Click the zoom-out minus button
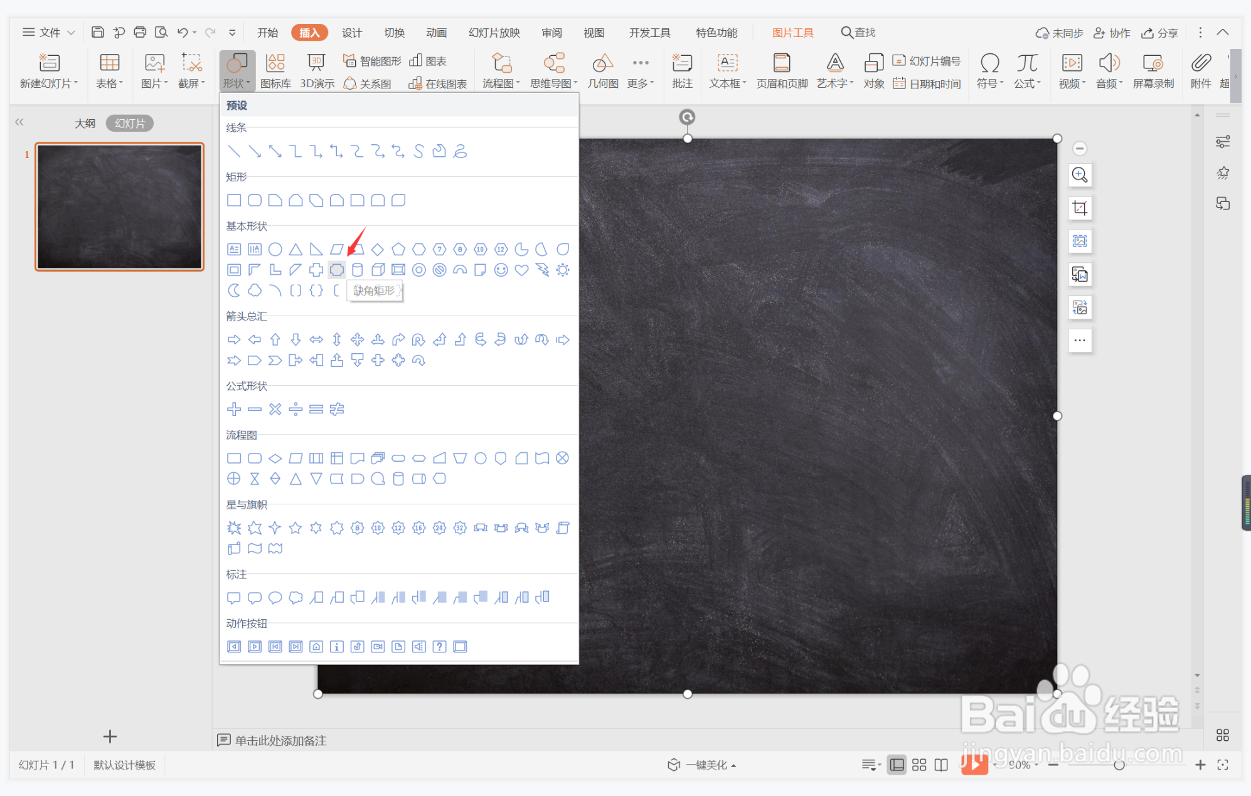 pos(1053,765)
